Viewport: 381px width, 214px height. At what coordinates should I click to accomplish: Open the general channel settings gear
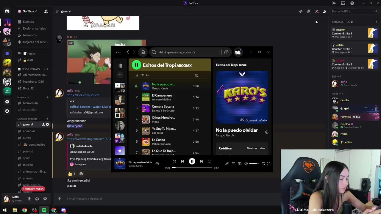47,125
